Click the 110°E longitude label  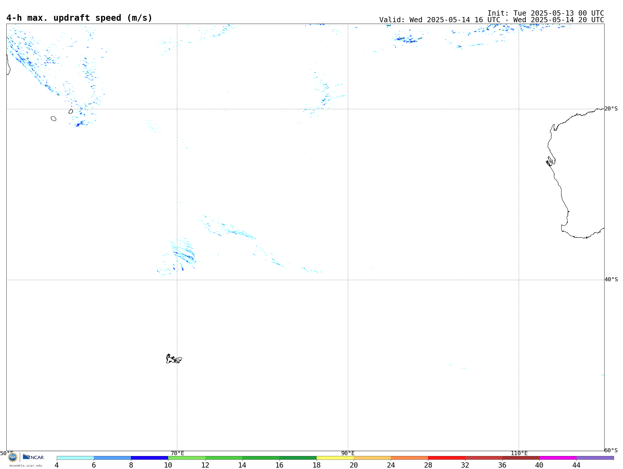click(x=519, y=453)
